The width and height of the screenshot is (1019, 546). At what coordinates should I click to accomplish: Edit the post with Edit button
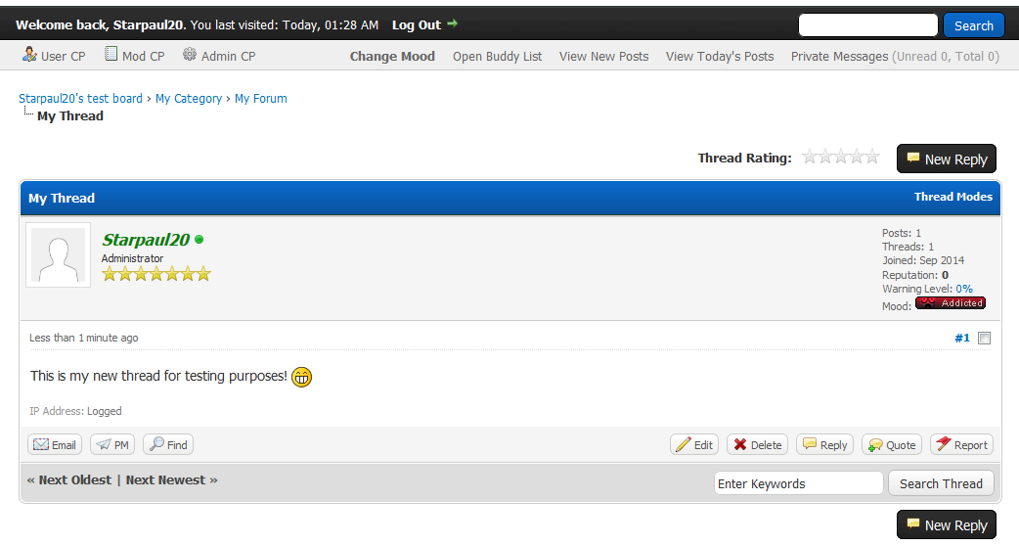[x=694, y=444]
